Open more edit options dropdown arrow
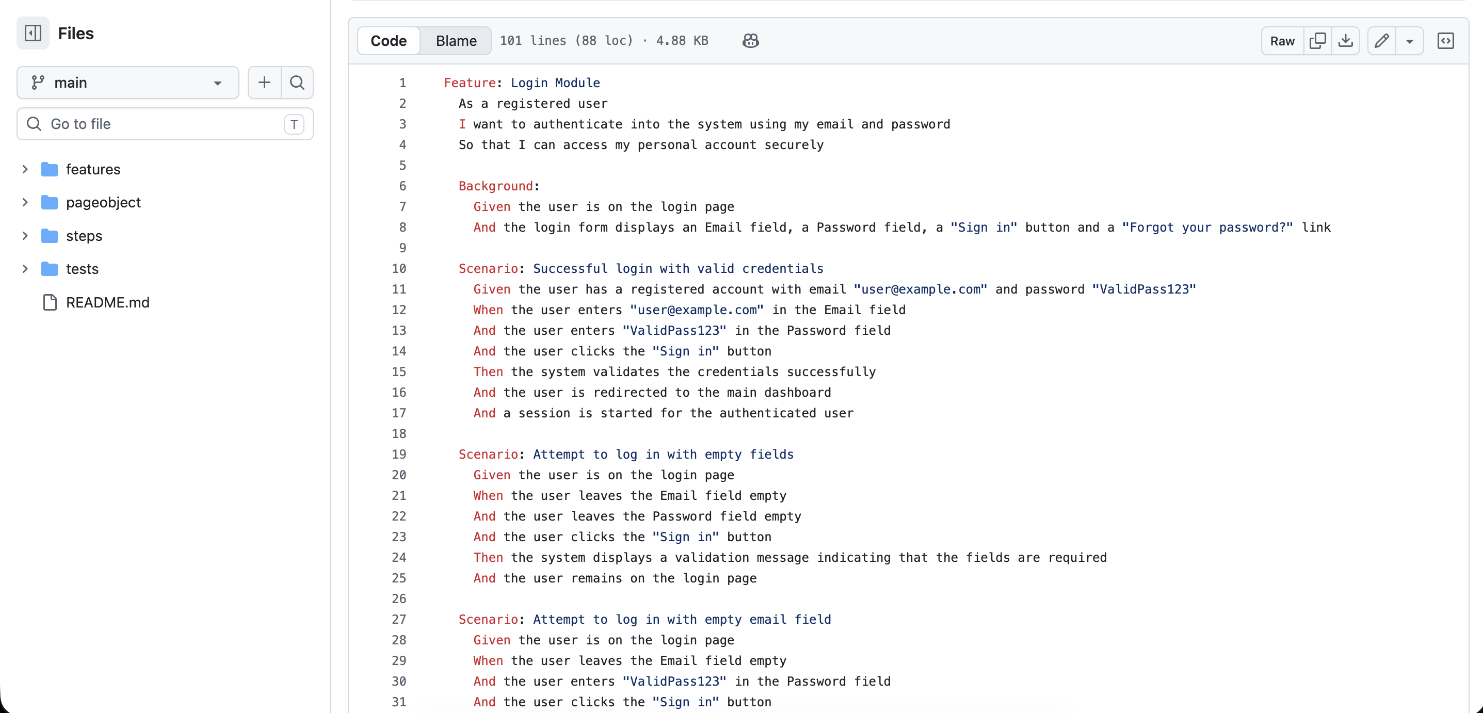This screenshot has height=713, width=1483. [x=1409, y=41]
